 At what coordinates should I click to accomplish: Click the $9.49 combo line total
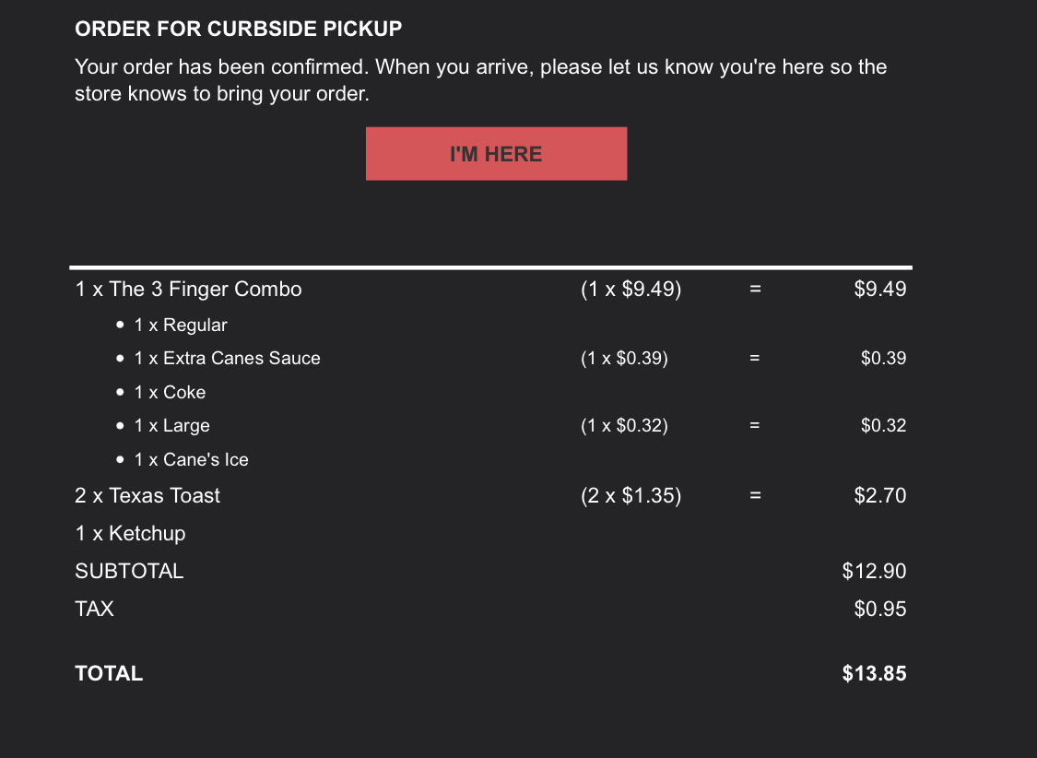point(880,290)
